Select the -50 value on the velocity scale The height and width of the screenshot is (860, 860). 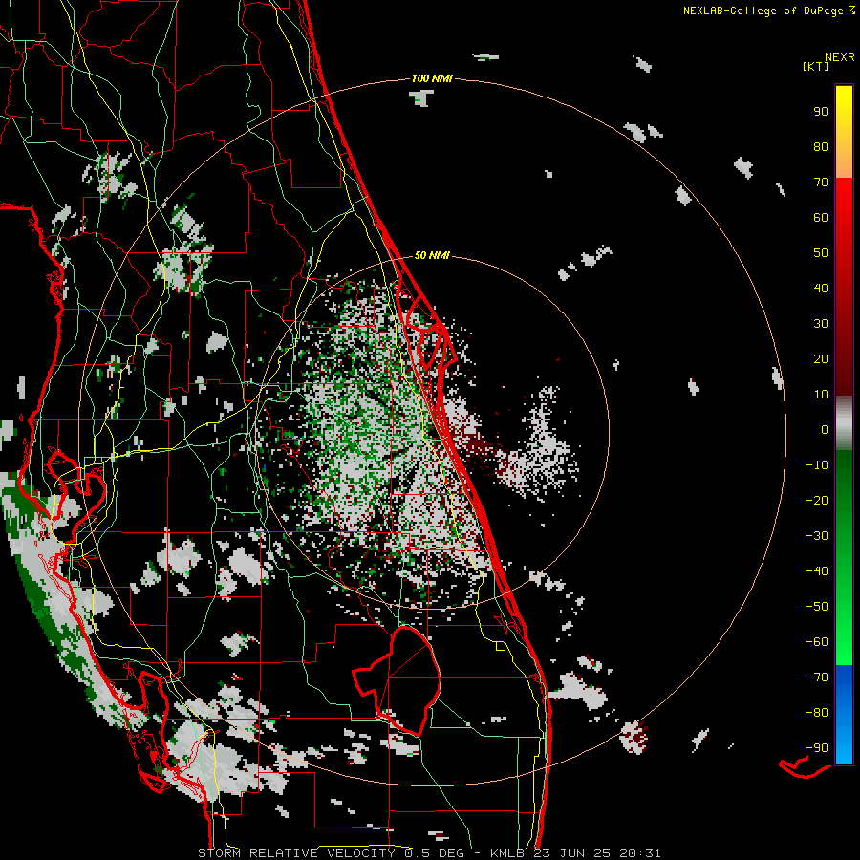coord(817,607)
